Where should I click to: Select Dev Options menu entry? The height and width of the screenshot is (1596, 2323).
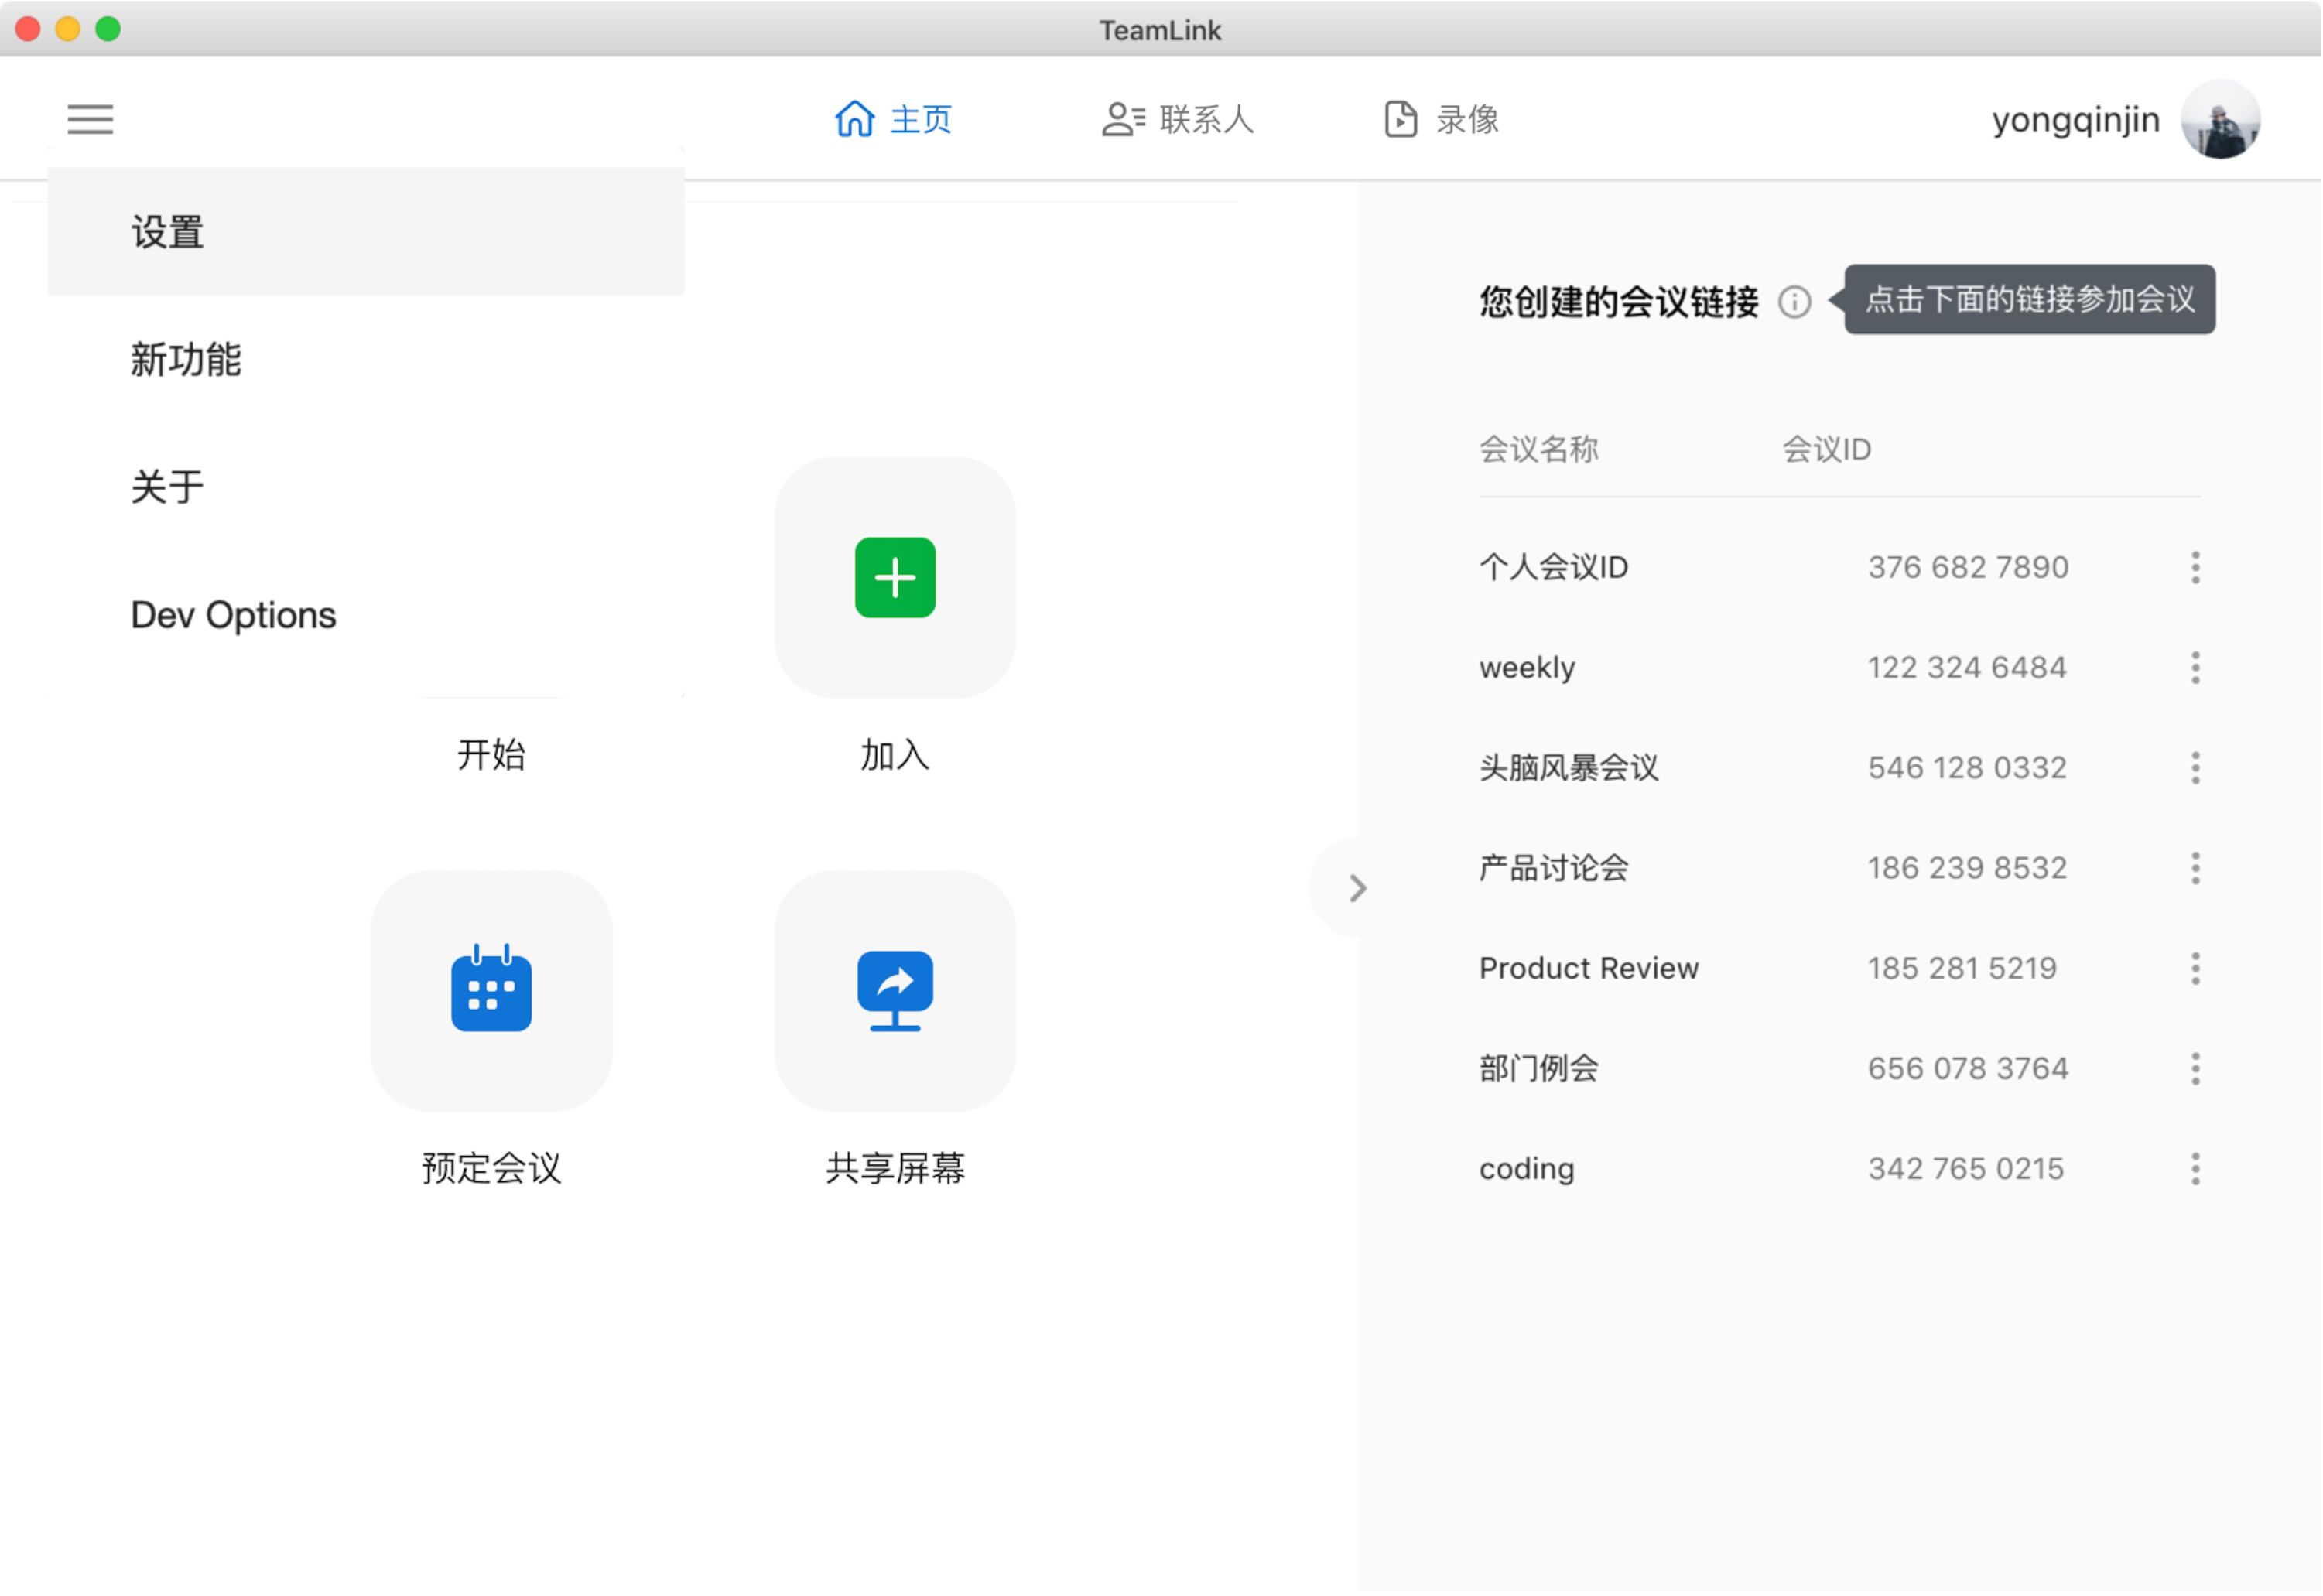point(233,615)
